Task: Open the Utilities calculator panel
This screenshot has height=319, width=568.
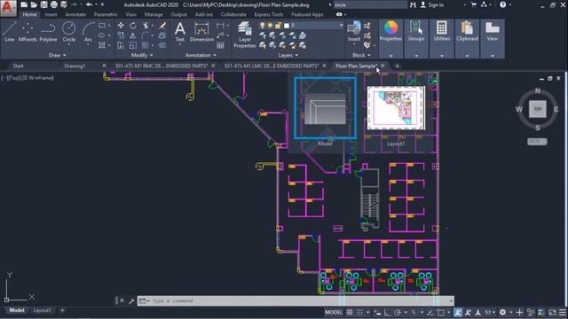Action: click(x=441, y=31)
